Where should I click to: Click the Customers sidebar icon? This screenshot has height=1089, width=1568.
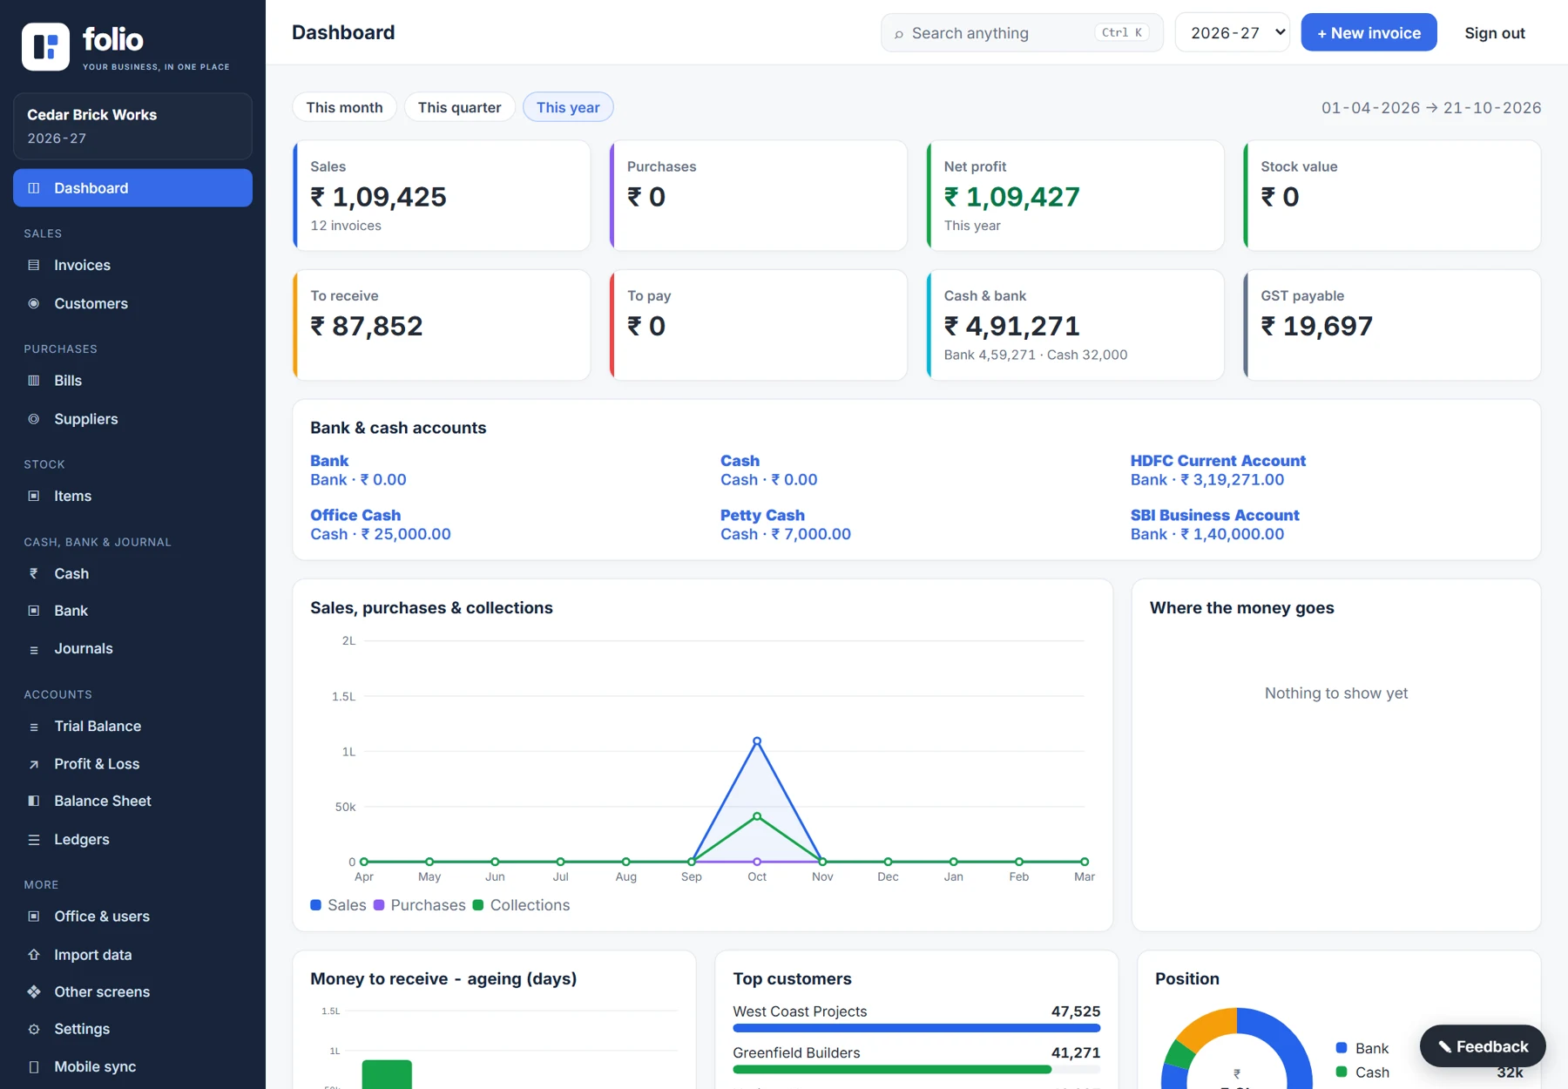coord(34,303)
